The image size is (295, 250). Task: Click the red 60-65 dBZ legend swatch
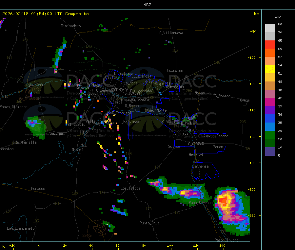tap(270, 44)
